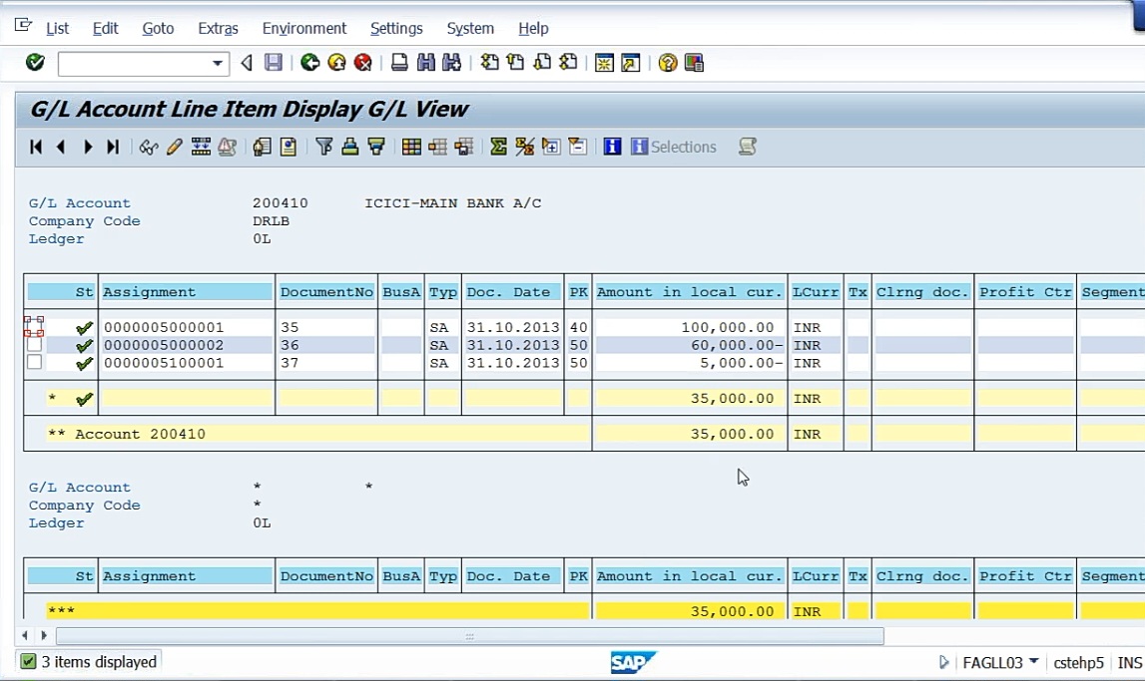The height and width of the screenshot is (681, 1145).
Task: Click the Select layout icon
Action: coord(437,147)
